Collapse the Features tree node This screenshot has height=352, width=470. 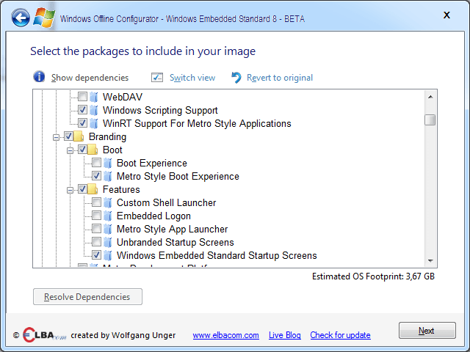click(70, 190)
